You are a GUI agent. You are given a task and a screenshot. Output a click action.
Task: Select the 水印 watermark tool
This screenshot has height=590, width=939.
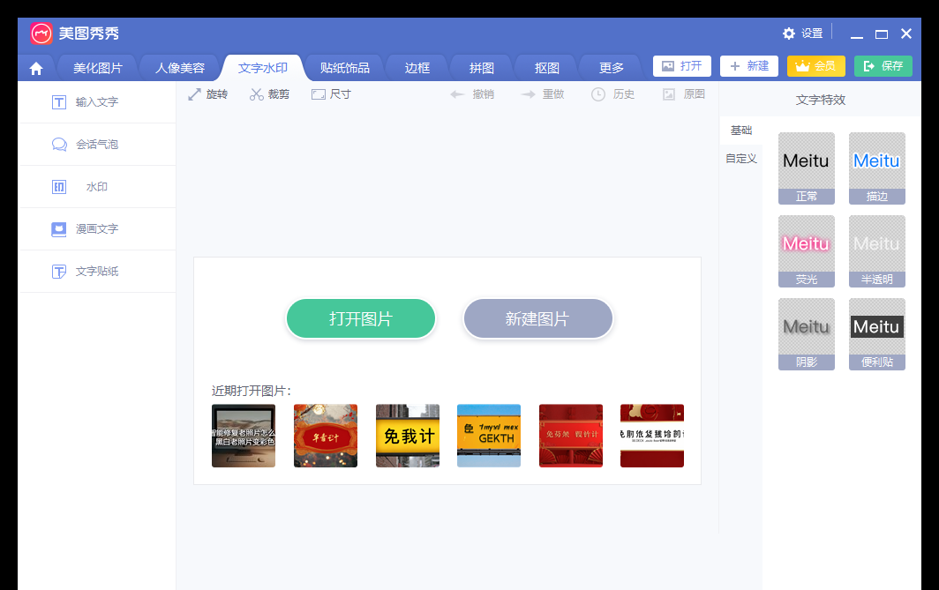click(98, 187)
